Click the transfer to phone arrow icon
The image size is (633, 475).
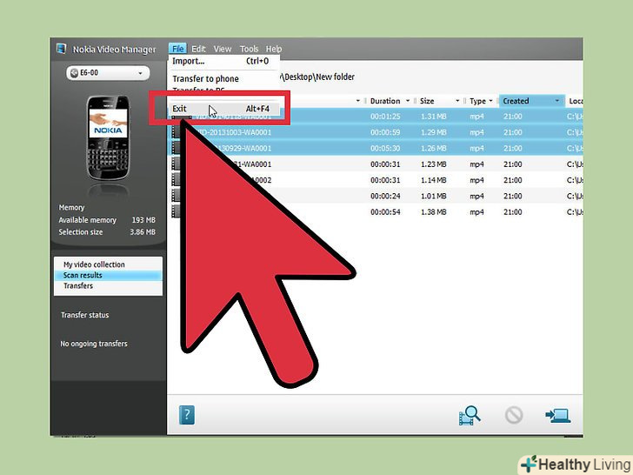point(557,415)
